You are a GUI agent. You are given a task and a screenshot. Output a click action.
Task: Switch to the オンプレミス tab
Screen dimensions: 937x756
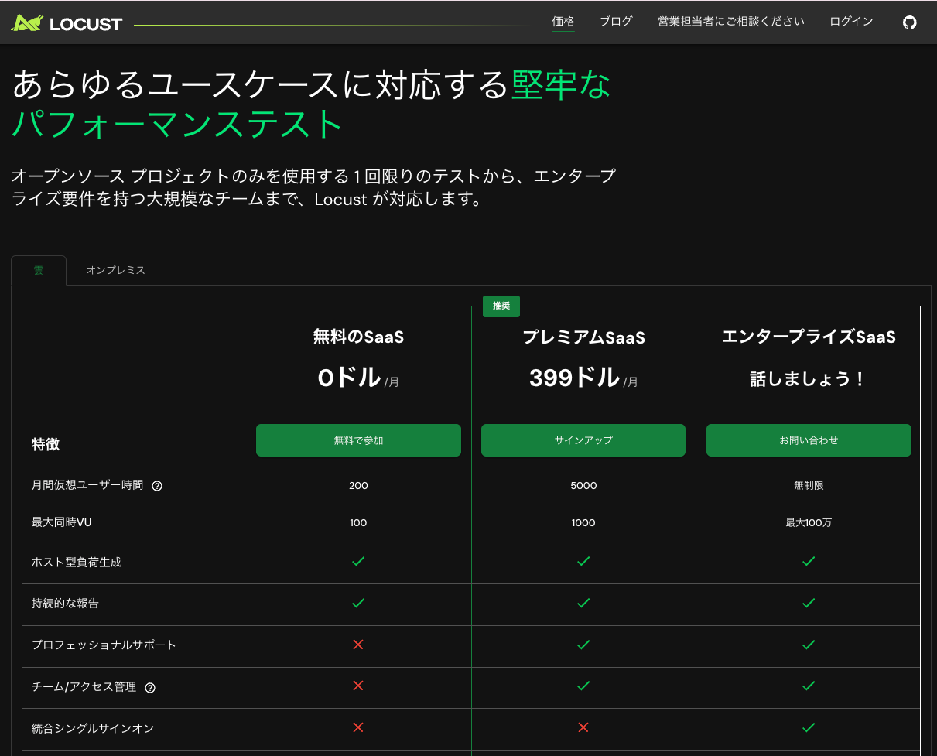115,270
